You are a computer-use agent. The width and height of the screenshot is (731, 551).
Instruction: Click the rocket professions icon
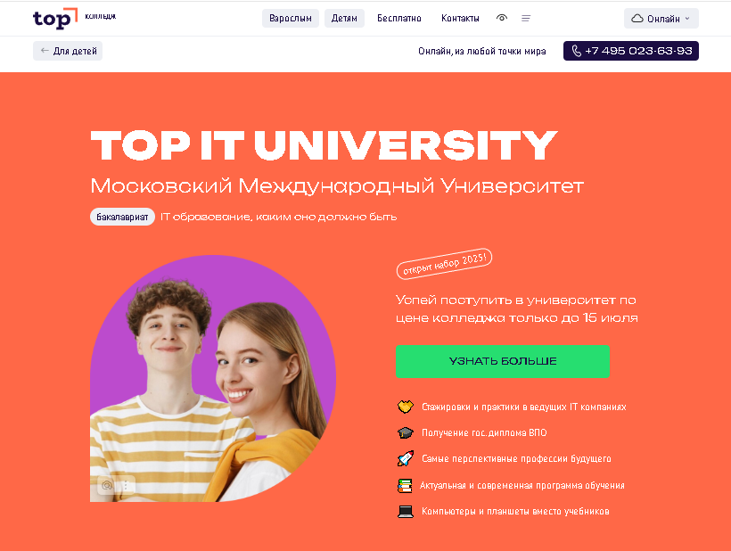[405, 458]
